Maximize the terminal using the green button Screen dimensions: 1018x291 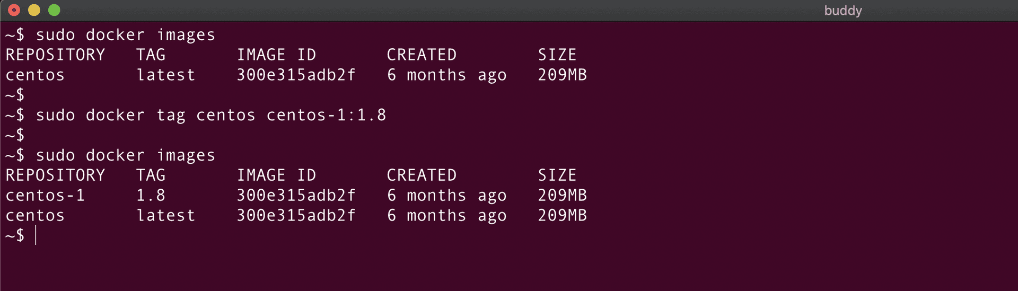pyautogui.click(x=54, y=10)
